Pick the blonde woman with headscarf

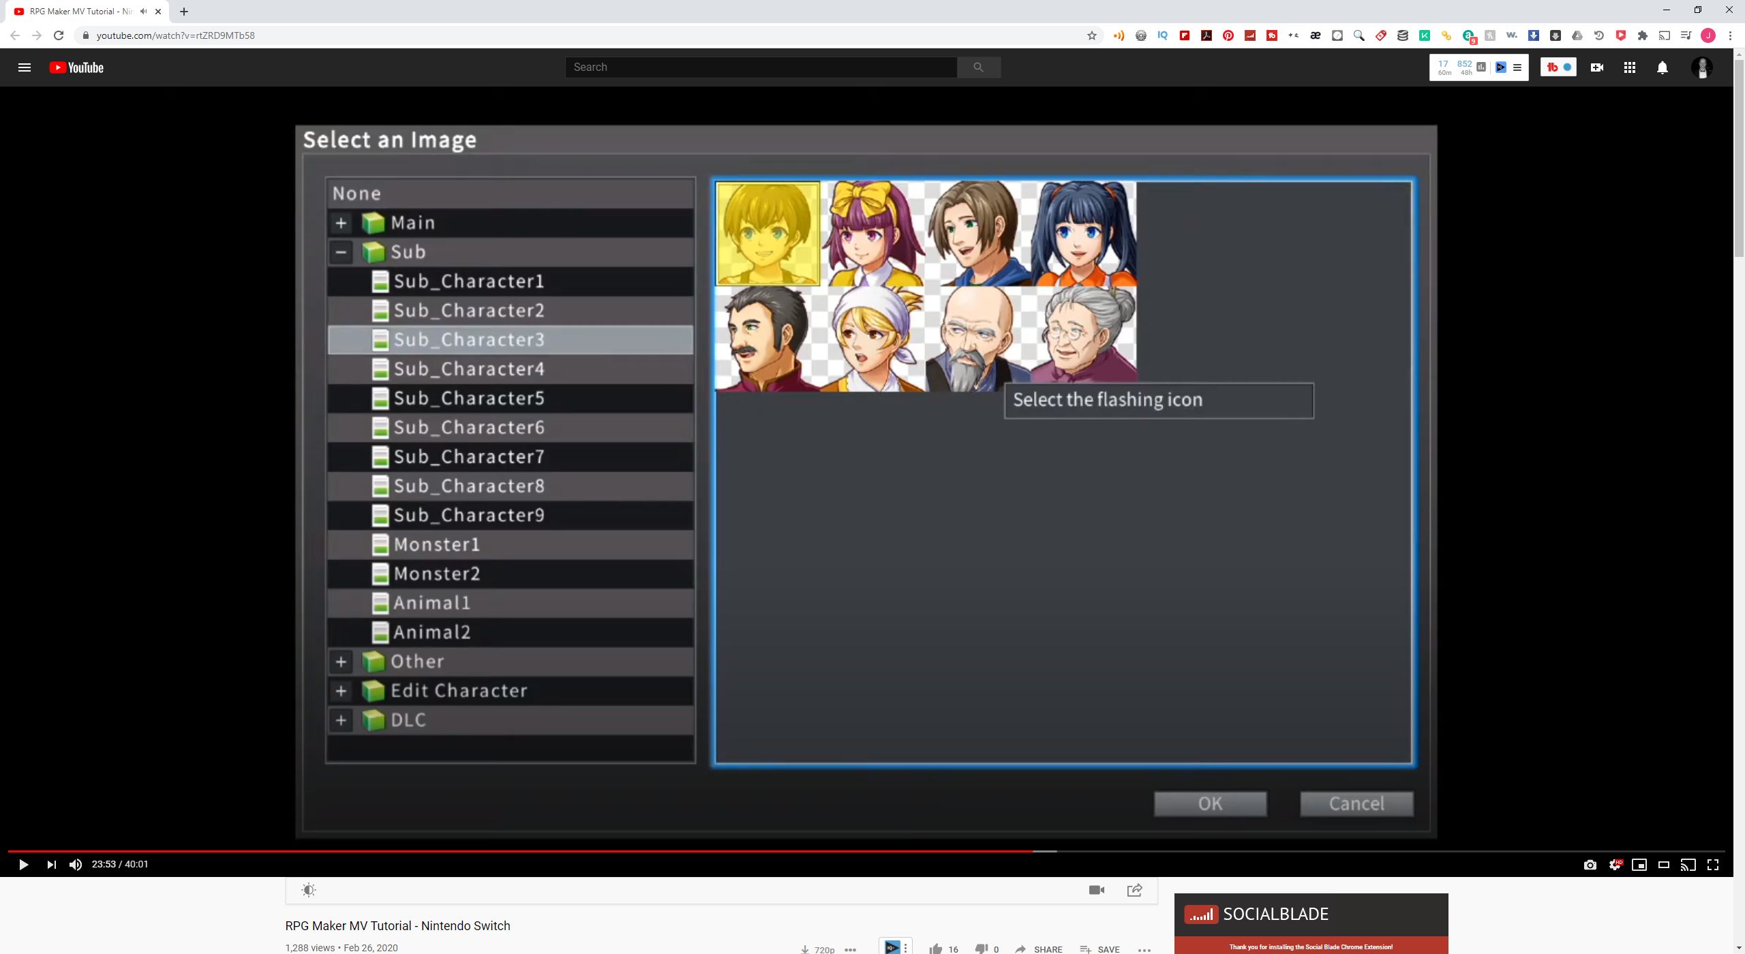(873, 339)
